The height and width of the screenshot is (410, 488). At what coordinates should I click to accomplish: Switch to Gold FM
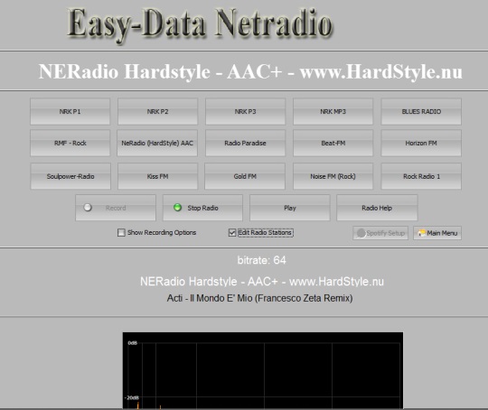(x=245, y=176)
